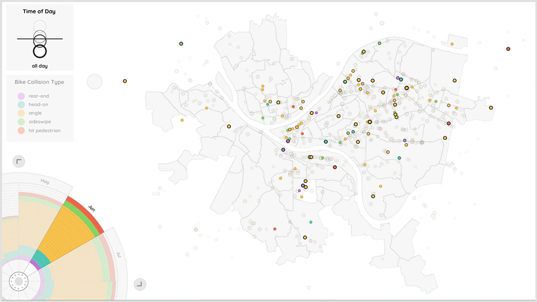537x302 pixels.
Task: Select the May segment in radial chart
Action: [x=45, y=181]
